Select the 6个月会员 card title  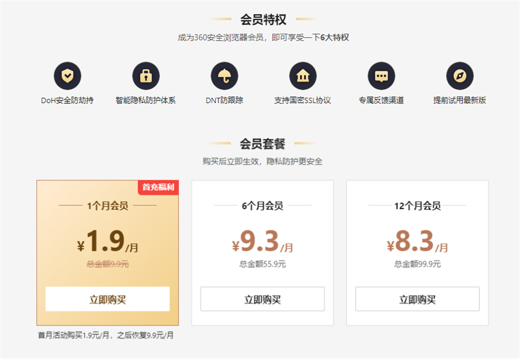(263, 206)
